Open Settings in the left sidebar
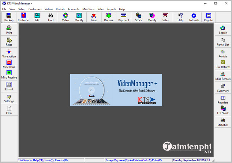Viewport: 232px width, 163px height. point(9,98)
